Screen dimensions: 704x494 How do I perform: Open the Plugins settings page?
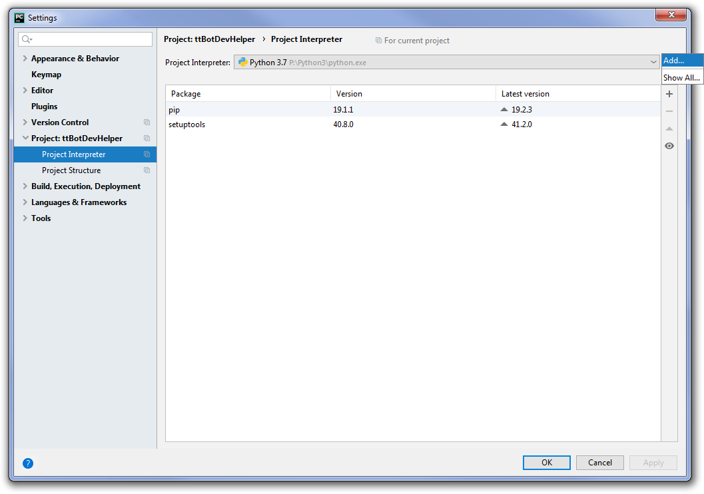(x=45, y=107)
